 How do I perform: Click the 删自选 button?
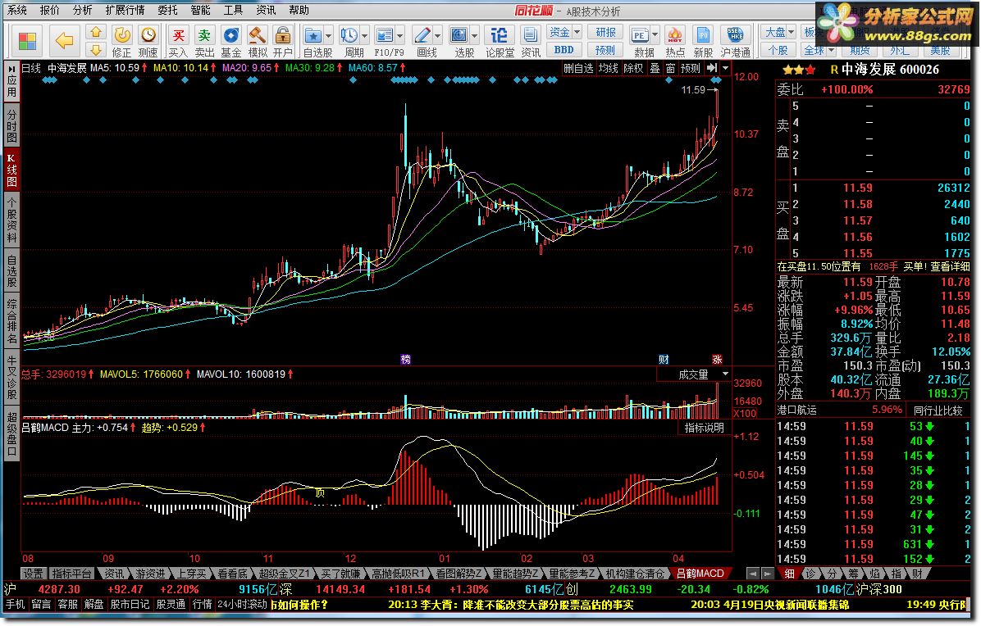[x=578, y=68]
